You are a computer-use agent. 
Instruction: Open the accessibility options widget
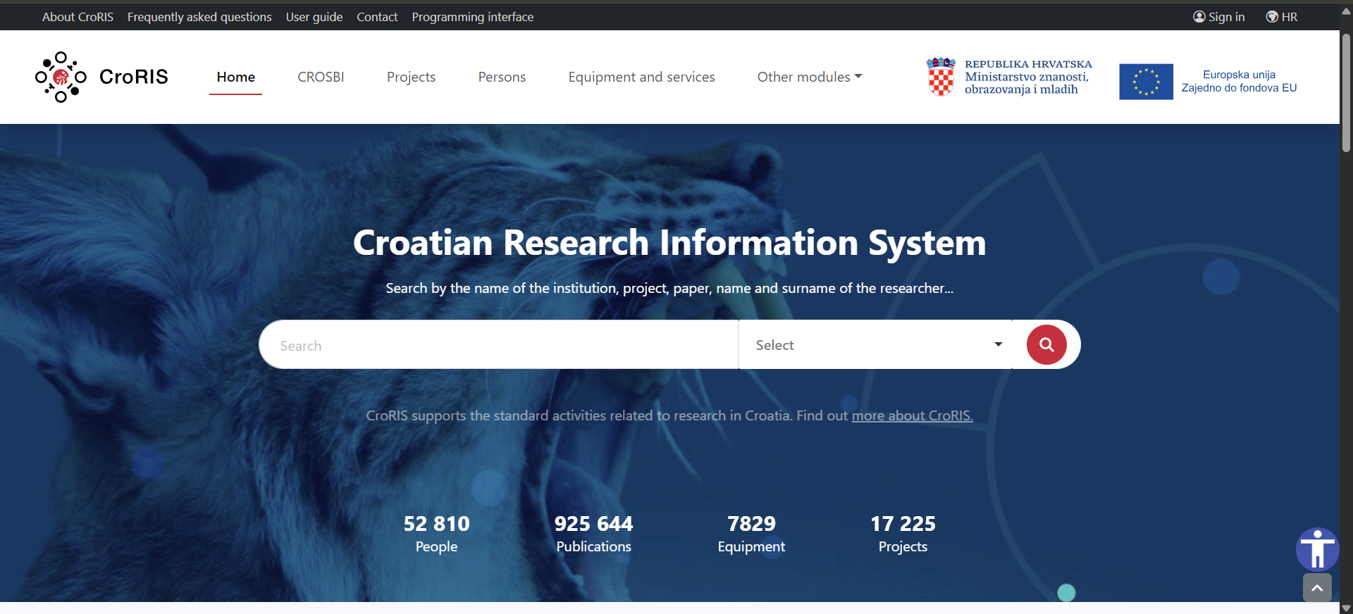pos(1317,549)
